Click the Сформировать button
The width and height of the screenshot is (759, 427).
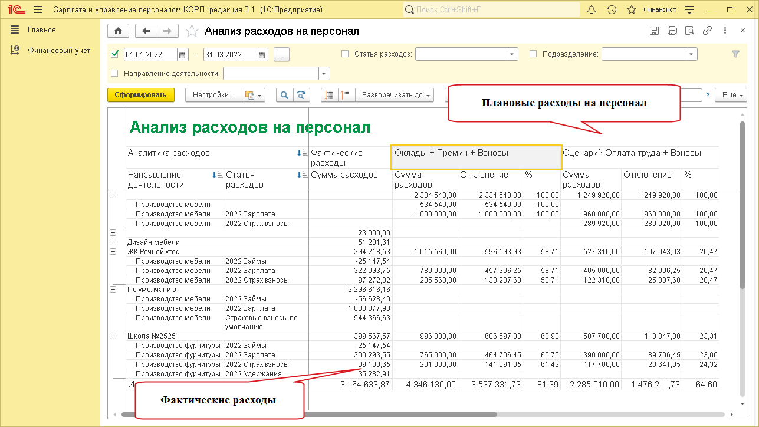point(141,95)
